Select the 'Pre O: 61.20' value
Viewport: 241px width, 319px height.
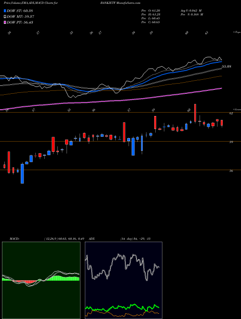[x=151, y=11]
